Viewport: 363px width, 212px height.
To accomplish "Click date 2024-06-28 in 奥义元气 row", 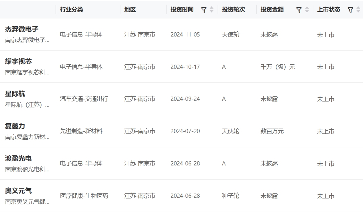I will (185, 196).
